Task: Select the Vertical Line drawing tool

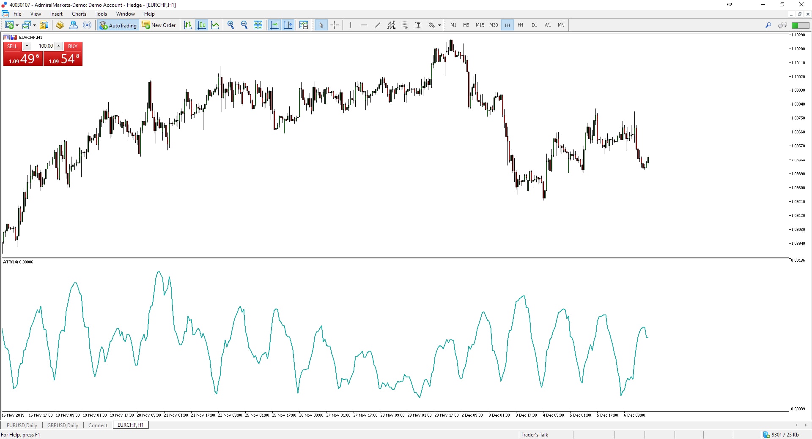Action: [351, 25]
